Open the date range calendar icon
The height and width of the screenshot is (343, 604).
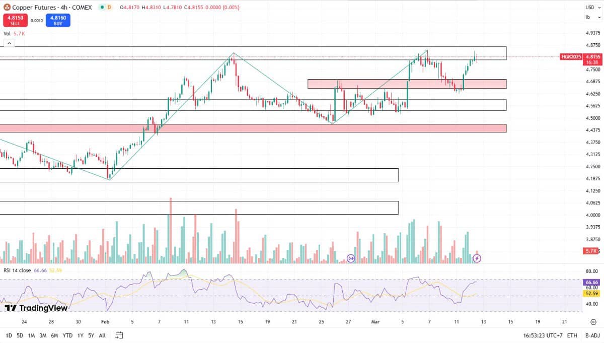tap(119, 335)
